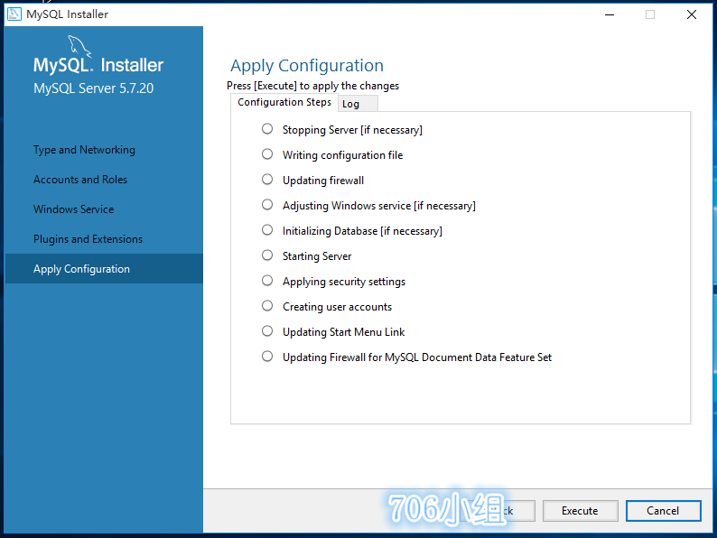Open the Plugins and Extensions step
The image size is (717, 538).
(88, 239)
